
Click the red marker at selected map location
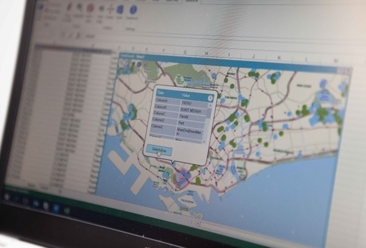point(182,178)
